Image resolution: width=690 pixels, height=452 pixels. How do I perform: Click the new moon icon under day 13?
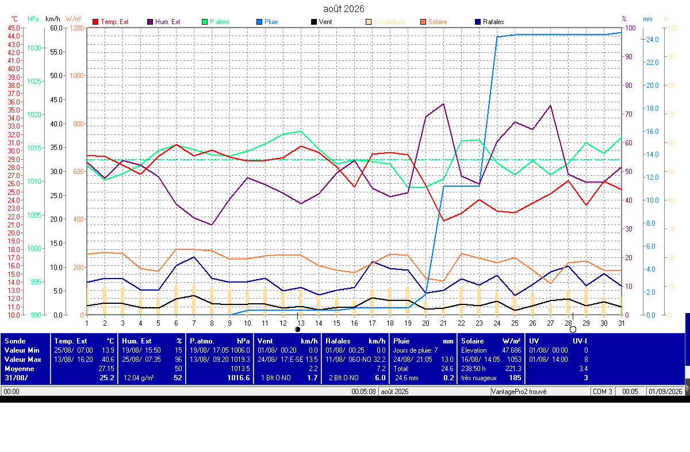coord(297,329)
